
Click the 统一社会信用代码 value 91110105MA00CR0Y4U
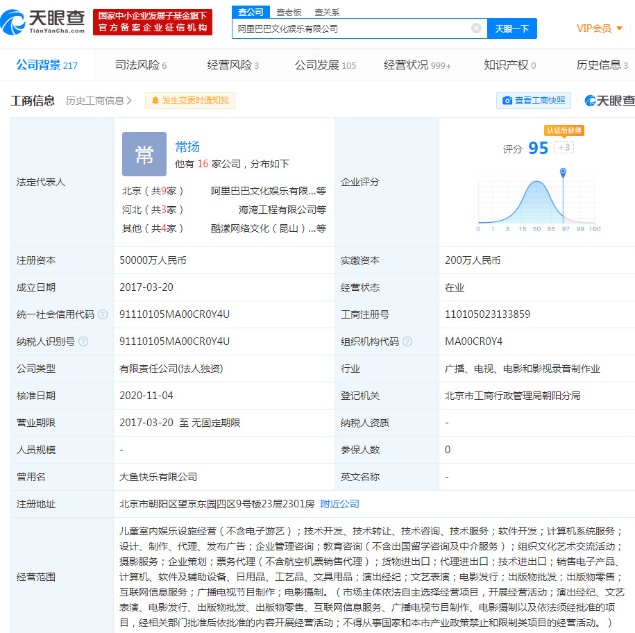175,314
